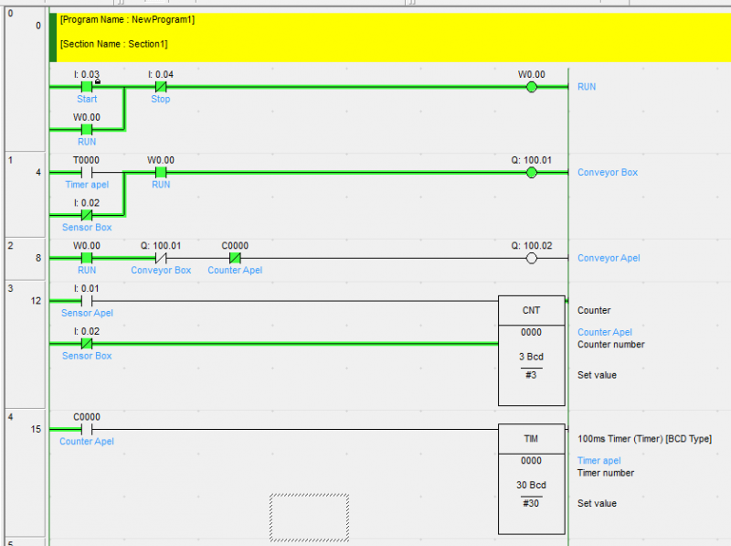Click the 'Timer number' operand description
Image resolution: width=731 pixels, height=546 pixels.
pos(606,473)
